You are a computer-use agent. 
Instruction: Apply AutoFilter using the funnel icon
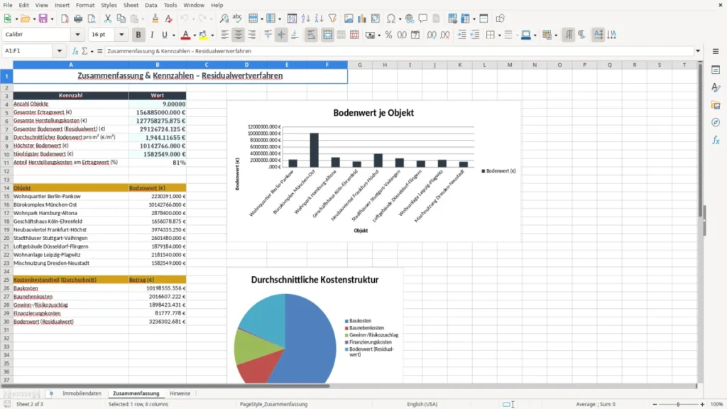tap(332, 18)
